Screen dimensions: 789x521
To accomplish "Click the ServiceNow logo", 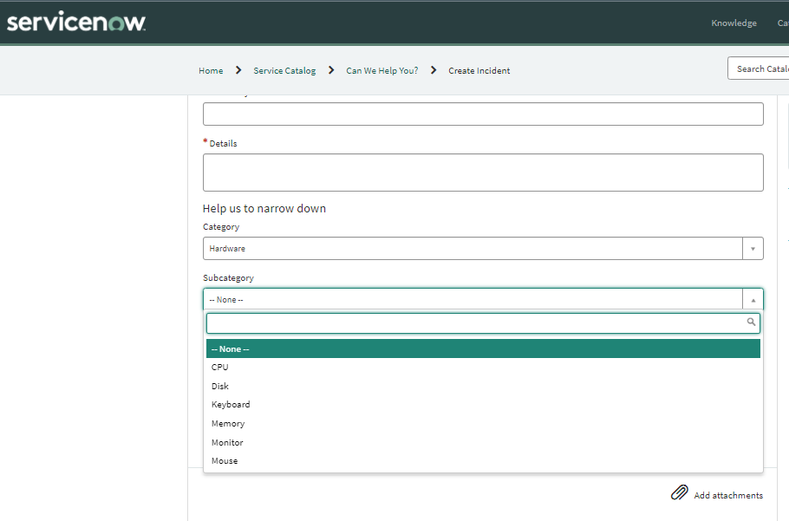I will pyautogui.click(x=76, y=22).
